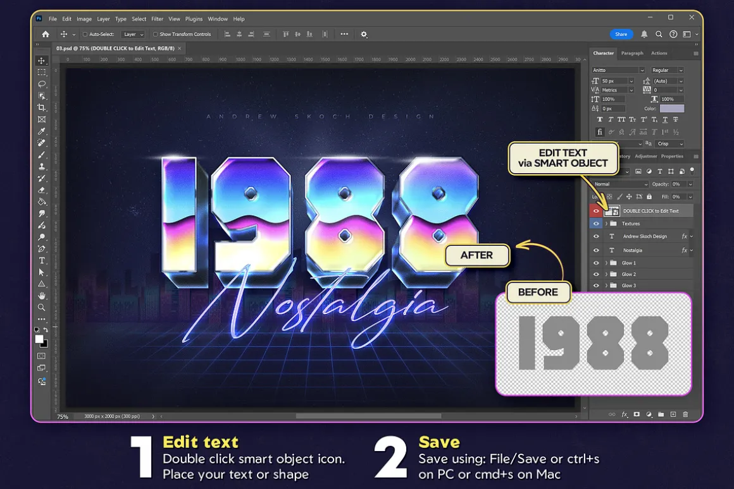The image size is (734, 489).
Task: Click the All Caps TT button
Action: tap(621, 119)
